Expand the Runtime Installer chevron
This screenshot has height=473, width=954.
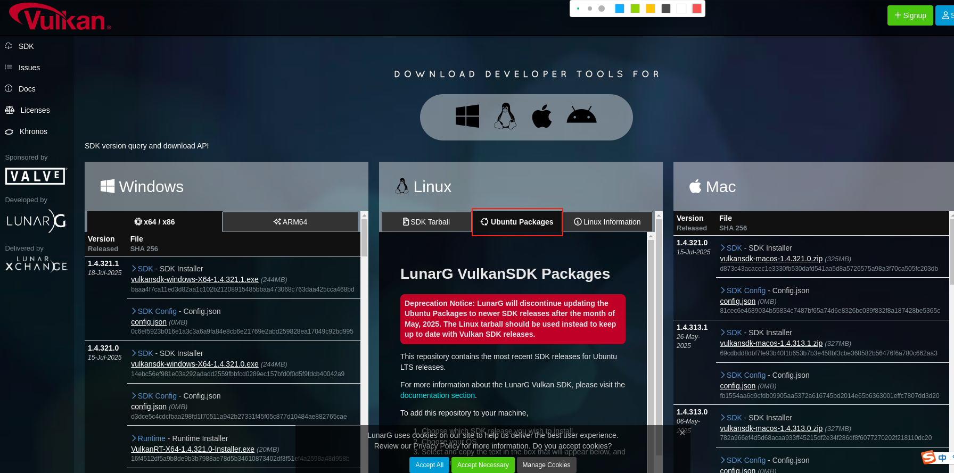(x=134, y=438)
